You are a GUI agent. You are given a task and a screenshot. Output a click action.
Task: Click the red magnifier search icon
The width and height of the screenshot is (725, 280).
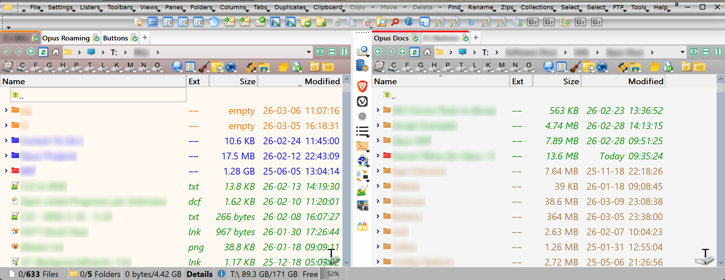[395, 22]
